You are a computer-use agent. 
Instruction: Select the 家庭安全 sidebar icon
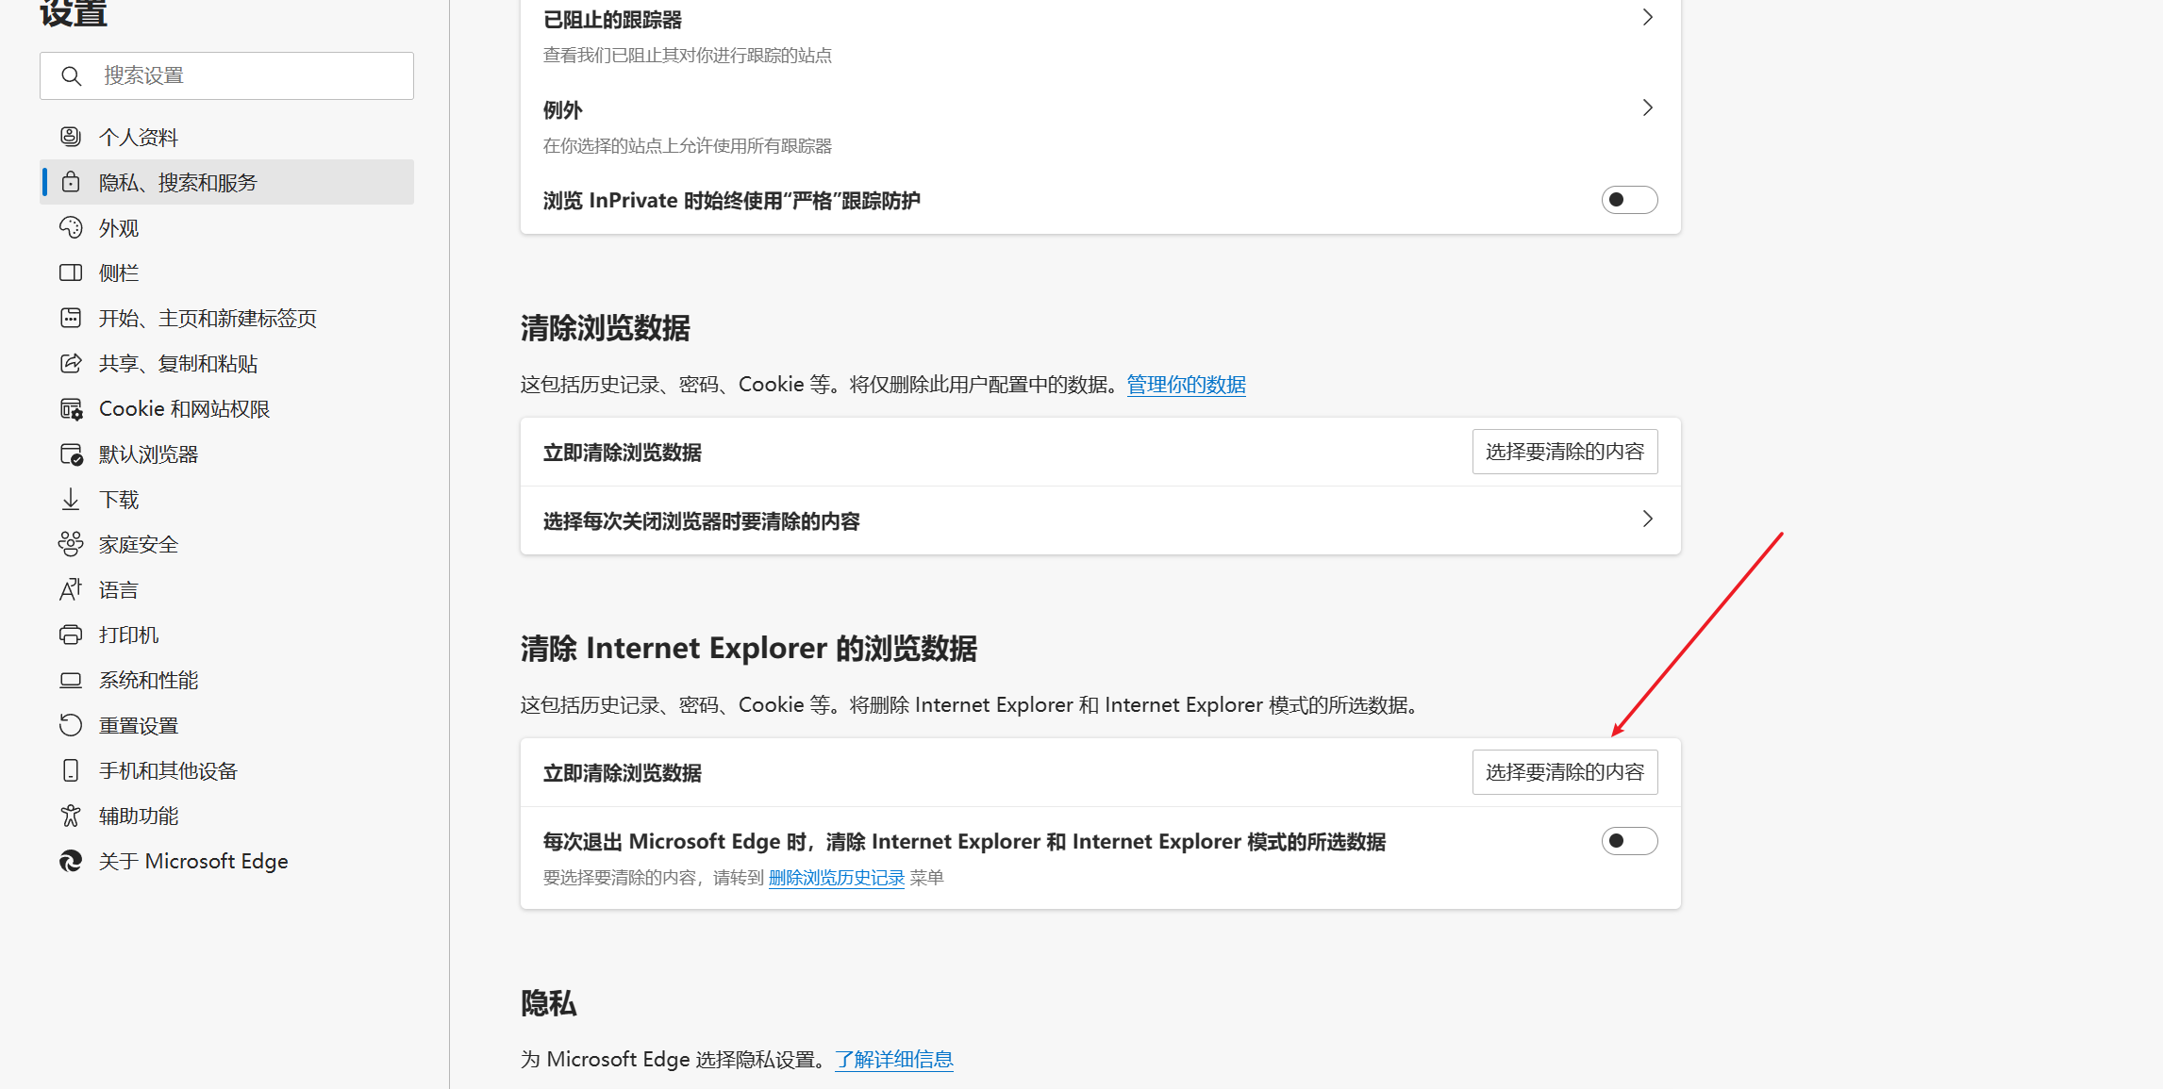[x=138, y=544]
